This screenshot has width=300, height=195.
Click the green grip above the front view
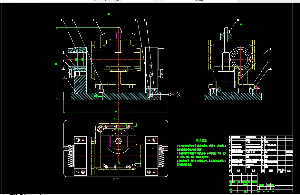coord(109,14)
